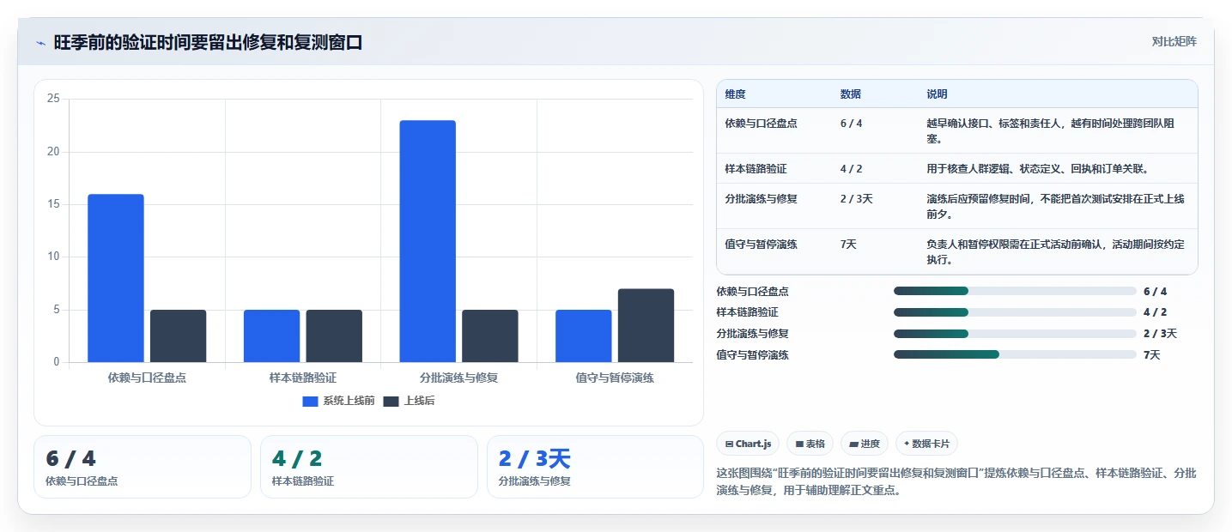Click blue bar for 依赖与口径盘点
The image size is (1232, 532).
(116, 278)
